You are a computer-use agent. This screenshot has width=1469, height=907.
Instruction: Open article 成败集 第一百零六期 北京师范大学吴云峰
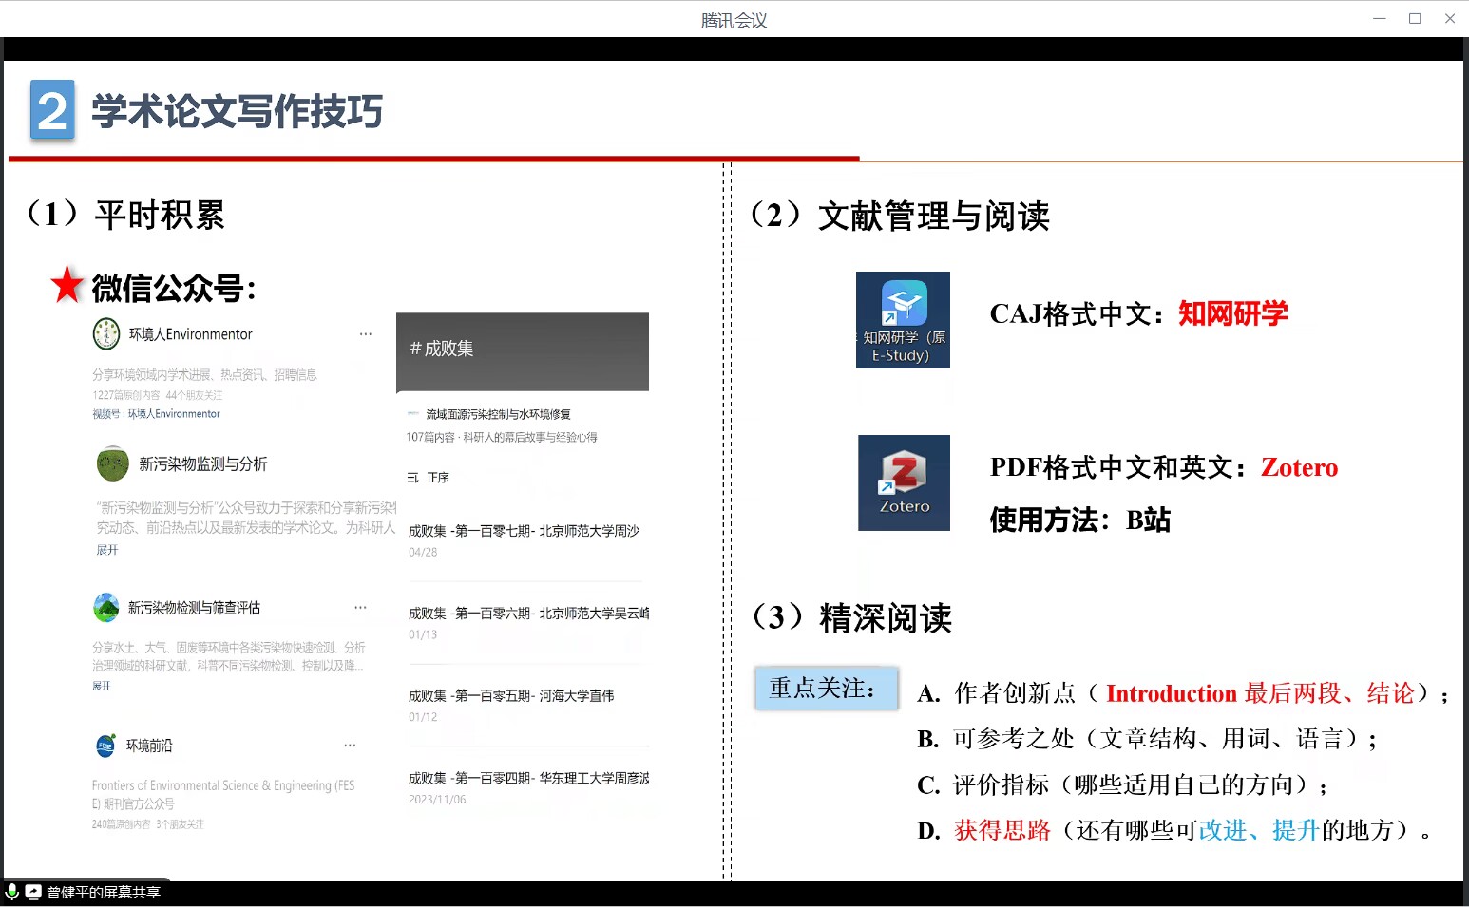(528, 614)
